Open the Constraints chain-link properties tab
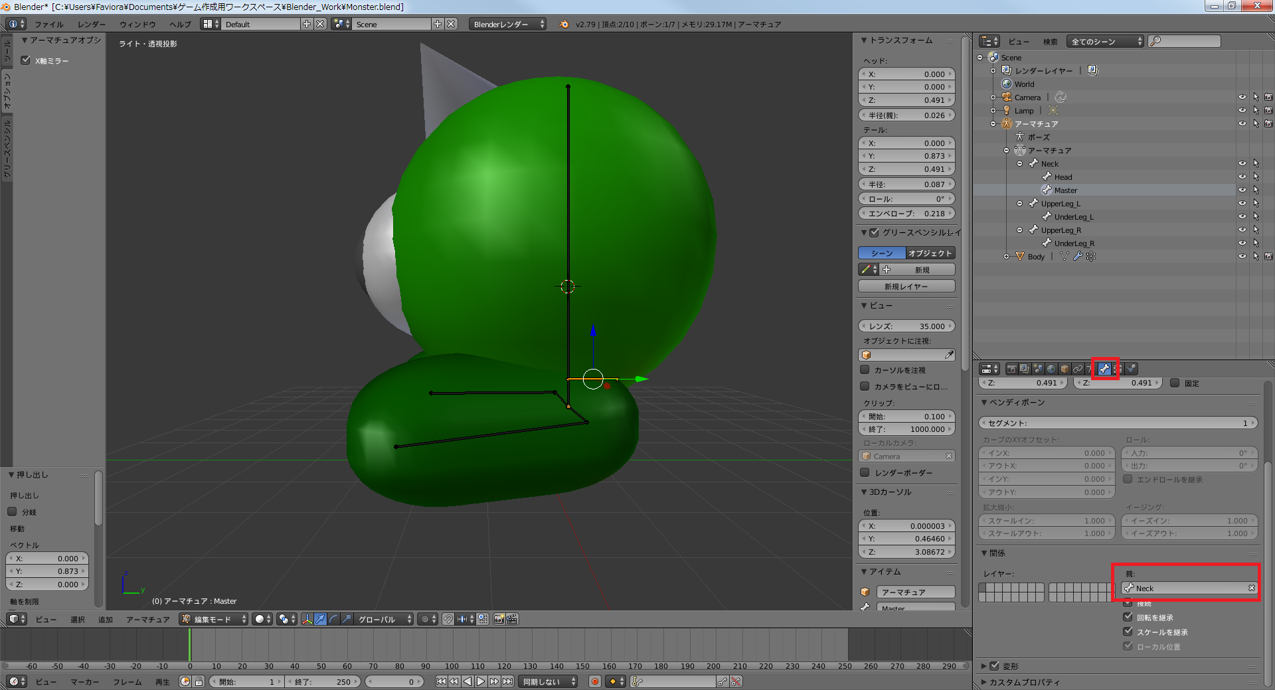 coord(1078,369)
